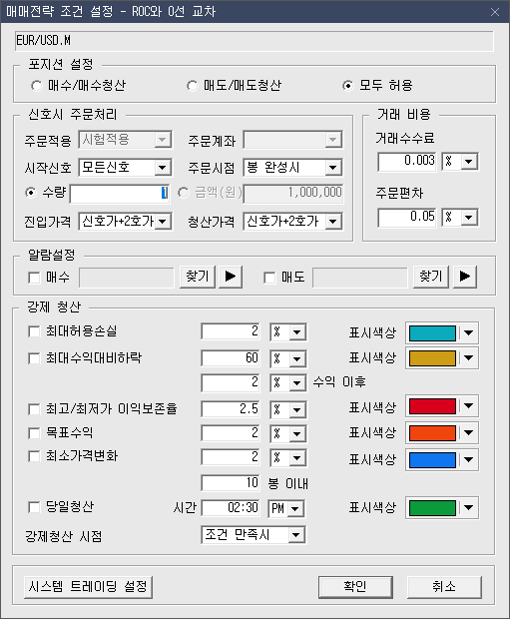The height and width of the screenshot is (619, 510).
Task: Open AM/PM selector for 당일청산 time
Action: [294, 509]
